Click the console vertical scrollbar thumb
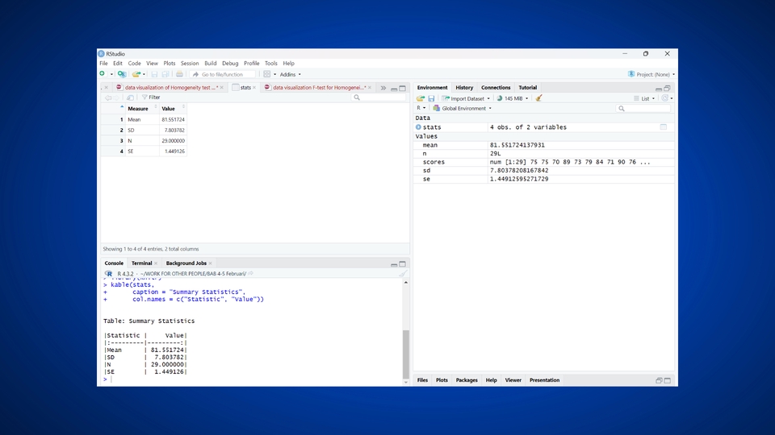775x435 pixels. tap(406, 354)
